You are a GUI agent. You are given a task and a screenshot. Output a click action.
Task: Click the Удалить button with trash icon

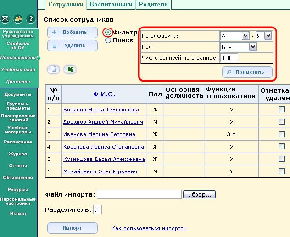coord(72,46)
